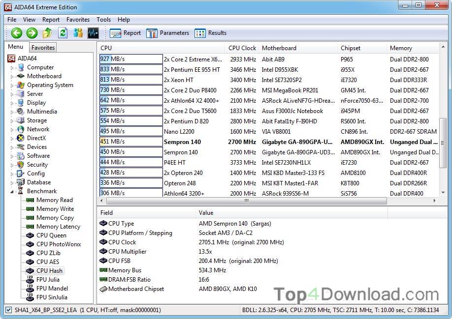Screen dimensions: 452x319
Task: Click the green Forward arrow icon
Action: (32, 33)
